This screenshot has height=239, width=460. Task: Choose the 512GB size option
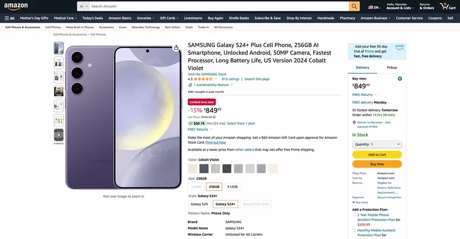coord(232,186)
